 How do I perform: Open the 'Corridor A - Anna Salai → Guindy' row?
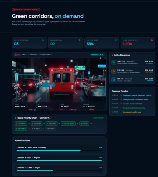coord(59,149)
